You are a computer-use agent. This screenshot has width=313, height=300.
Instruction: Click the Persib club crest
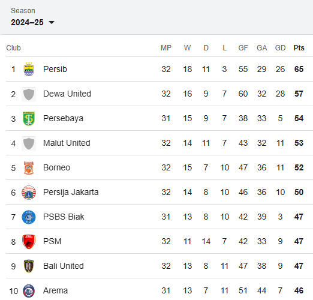click(29, 69)
